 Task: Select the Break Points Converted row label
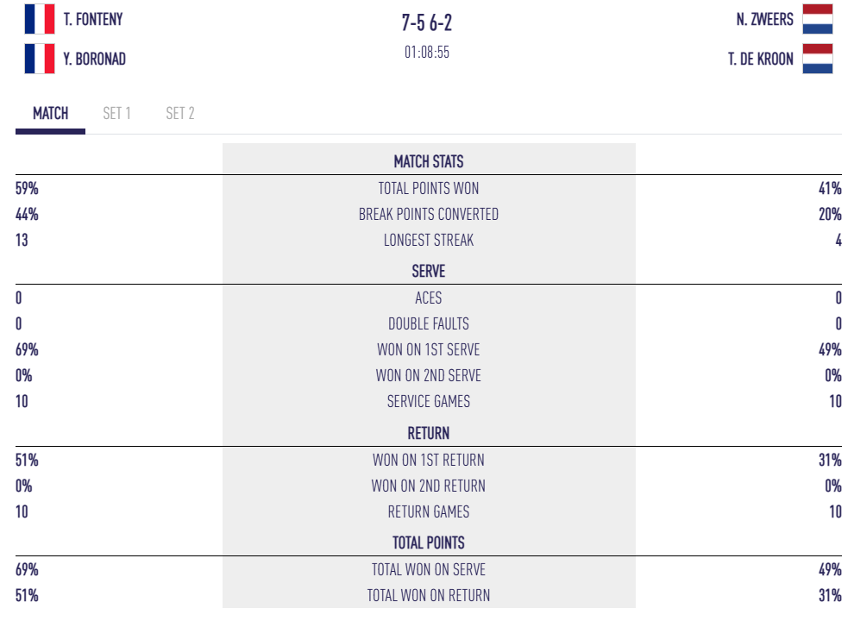429,214
